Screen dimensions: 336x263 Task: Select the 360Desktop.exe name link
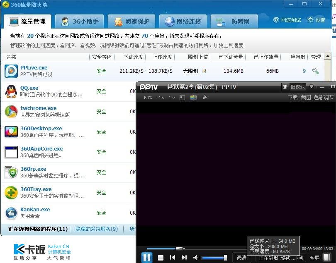(x=41, y=129)
